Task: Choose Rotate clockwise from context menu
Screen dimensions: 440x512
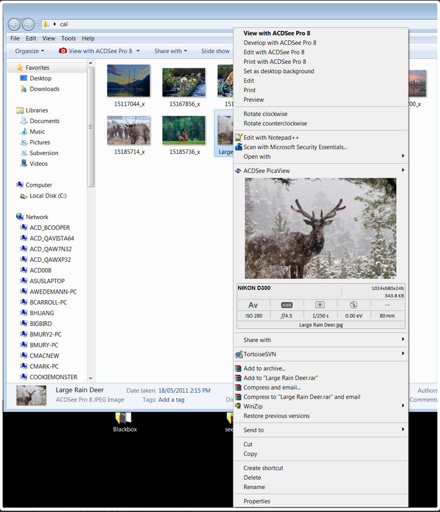Action: 266,114
